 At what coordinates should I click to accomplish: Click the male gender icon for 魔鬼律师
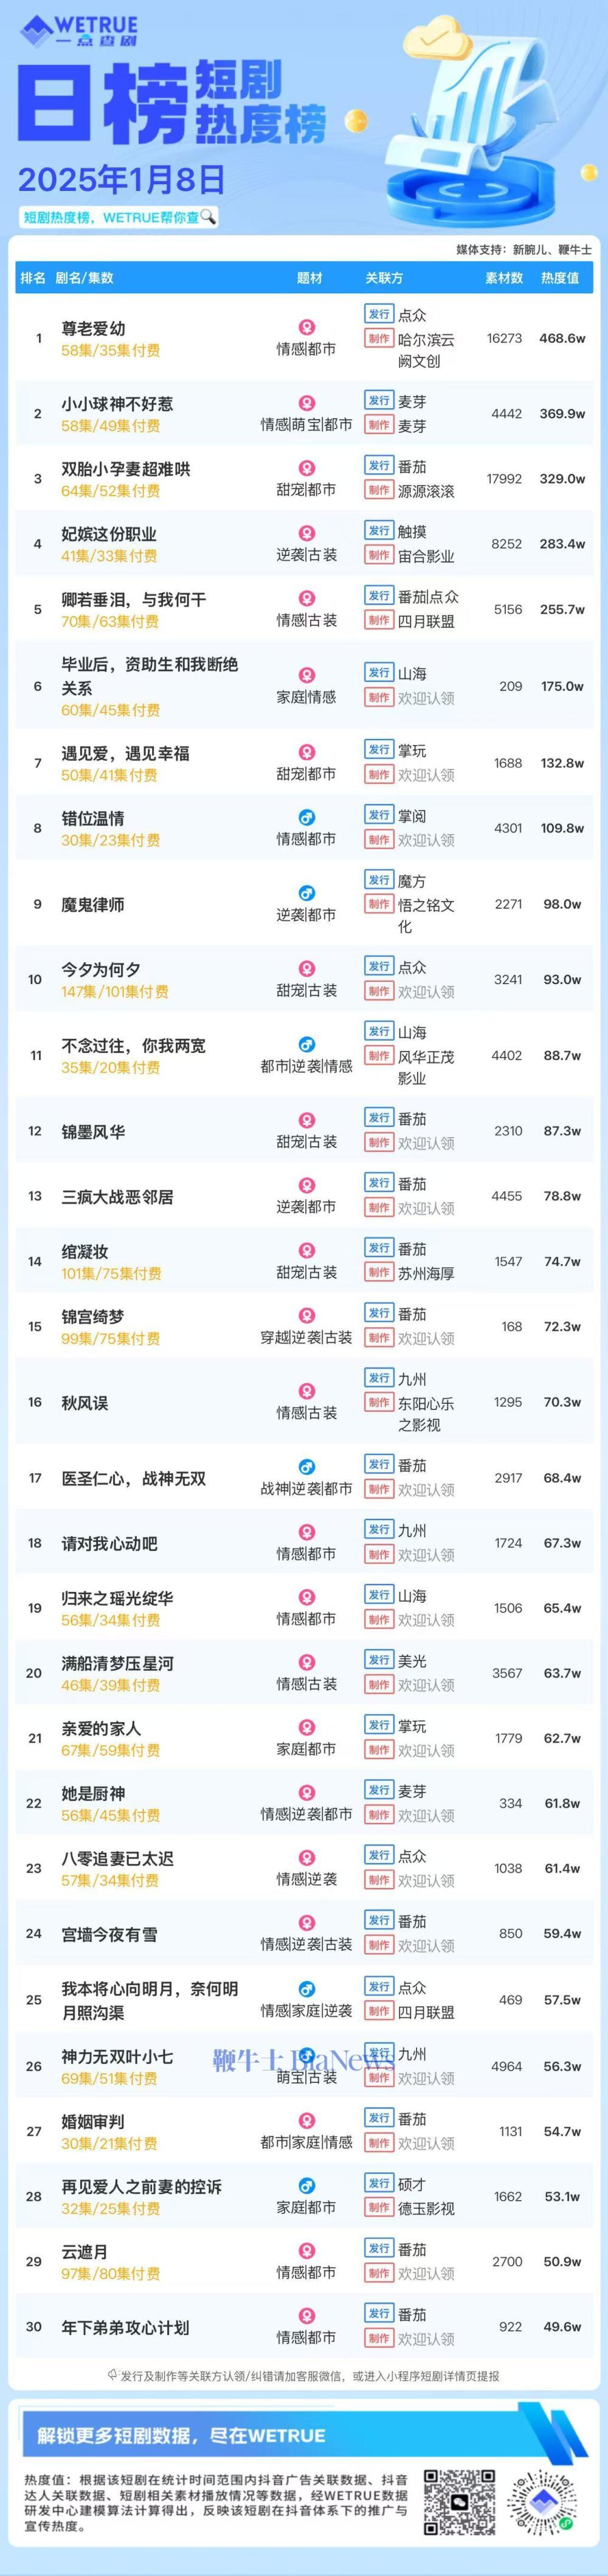point(307,892)
